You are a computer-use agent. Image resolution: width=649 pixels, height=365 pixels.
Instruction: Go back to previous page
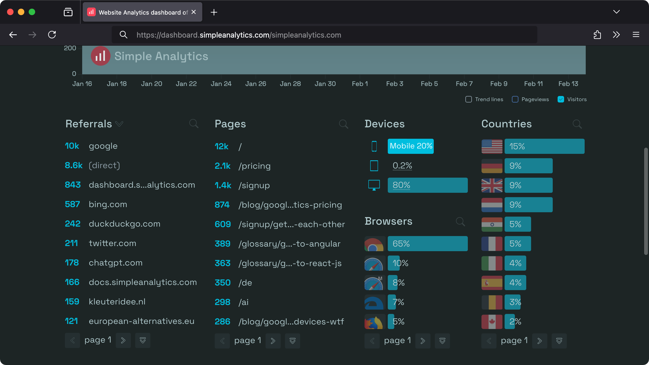click(13, 35)
